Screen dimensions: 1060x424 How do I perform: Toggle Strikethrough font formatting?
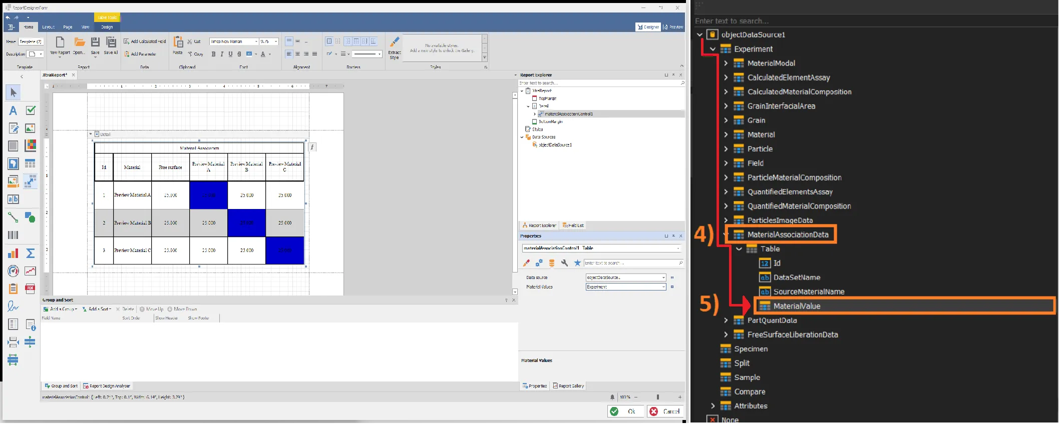click(239, 54)
